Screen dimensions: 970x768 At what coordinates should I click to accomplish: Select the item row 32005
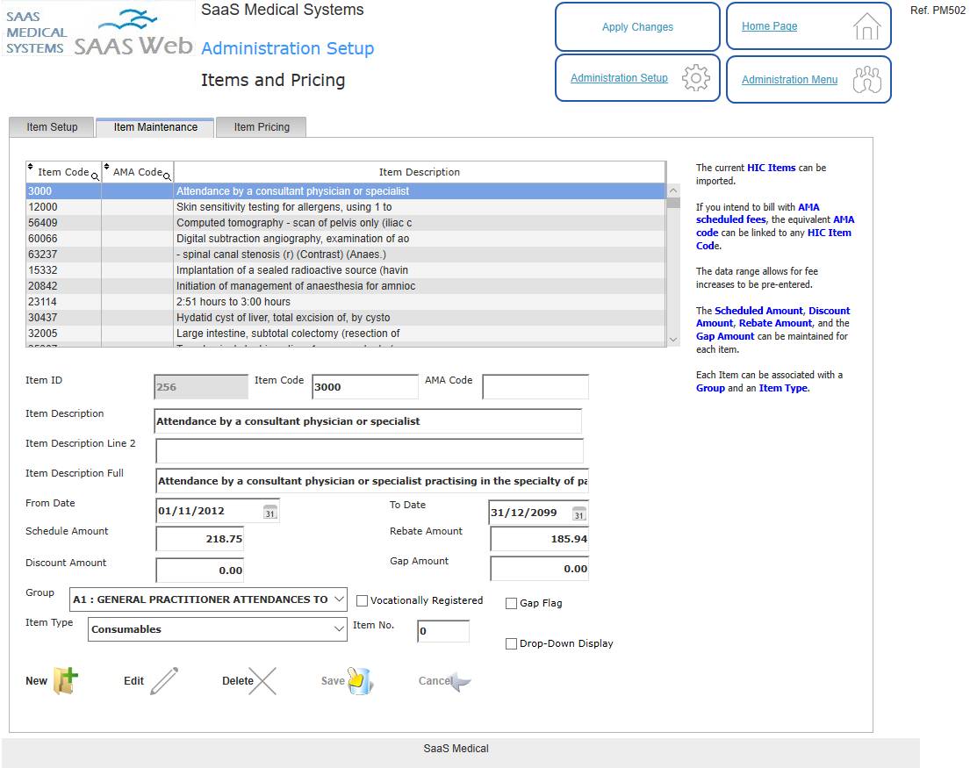[x=346, y=334]
